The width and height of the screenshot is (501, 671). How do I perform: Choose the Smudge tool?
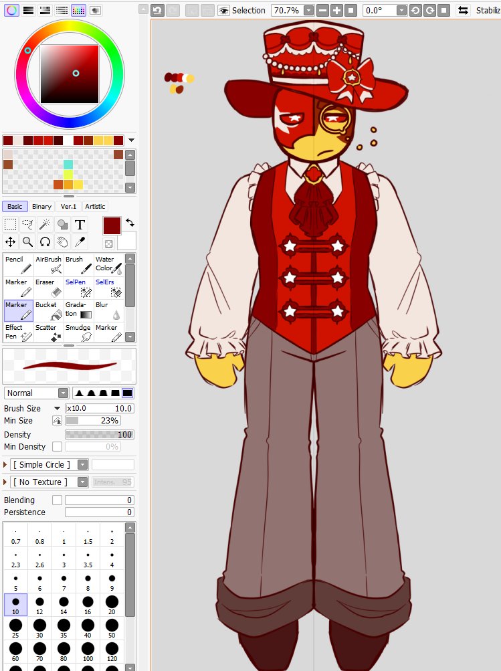point(79,332)
